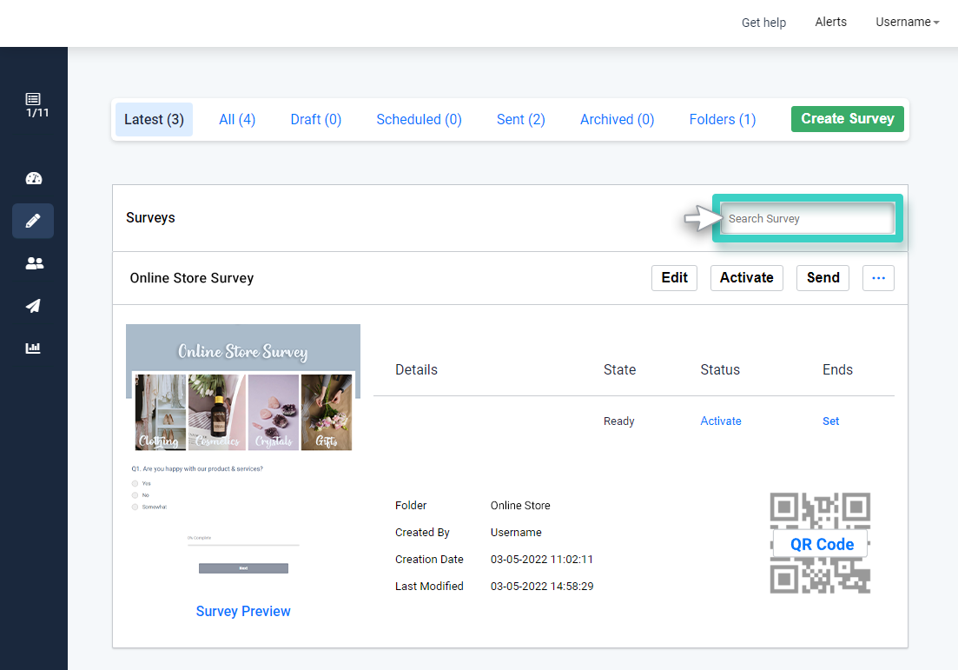Click the Username value beside Created By
The image size is (958, 670).
516,533
